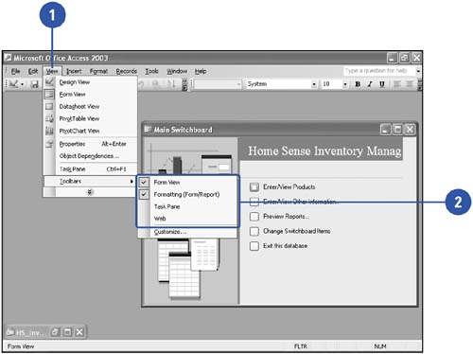Expand the View menu's hidden items chevron
The image size is (473, 354).
coord(90,192)
